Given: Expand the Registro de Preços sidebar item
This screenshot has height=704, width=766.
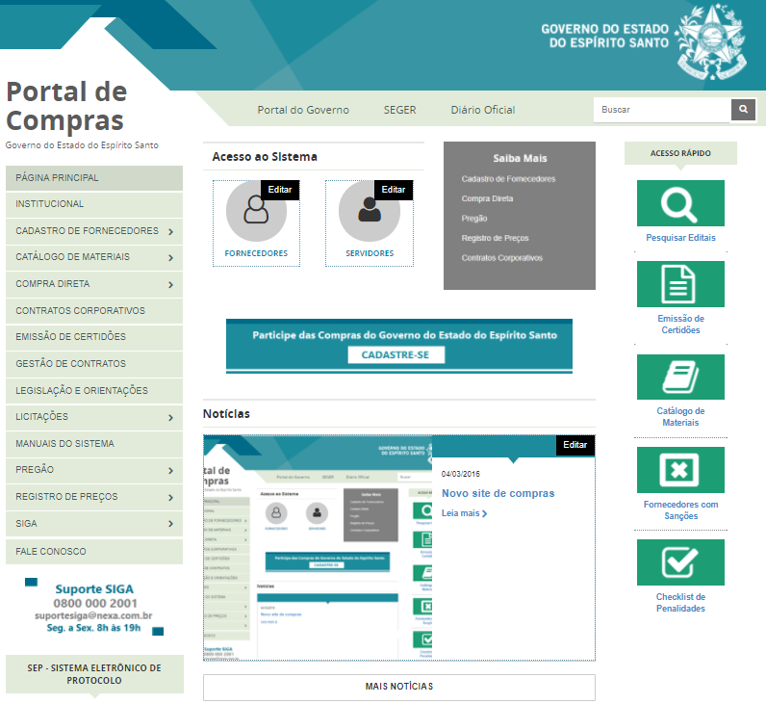Looking at the screenshot, I should coord(169,498).
